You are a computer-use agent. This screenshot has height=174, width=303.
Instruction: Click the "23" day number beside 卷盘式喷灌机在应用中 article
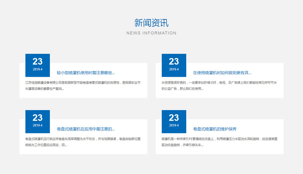(x=38, y=118)
